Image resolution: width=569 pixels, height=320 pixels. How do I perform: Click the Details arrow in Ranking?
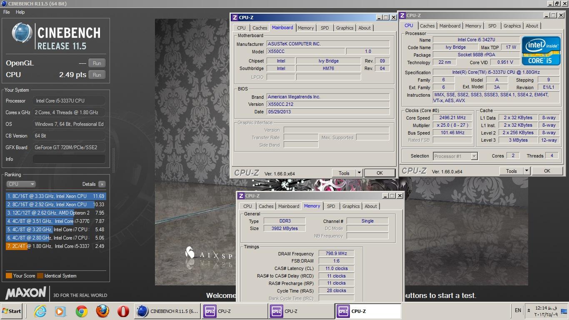pyautogui.click(x=102, y=184)
